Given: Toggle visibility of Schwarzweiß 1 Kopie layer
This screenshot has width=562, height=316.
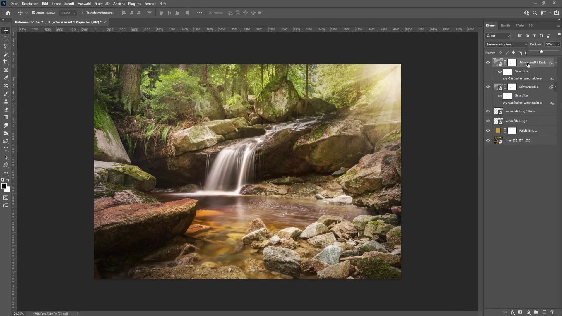Looking at the screenshot, I should click(487, 63).
